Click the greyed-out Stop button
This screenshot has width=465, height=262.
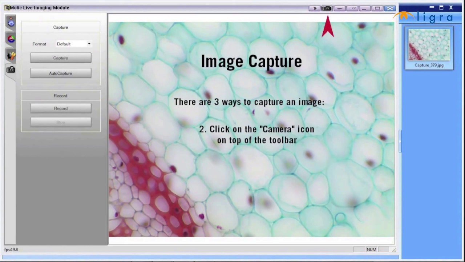coord(61,123)
